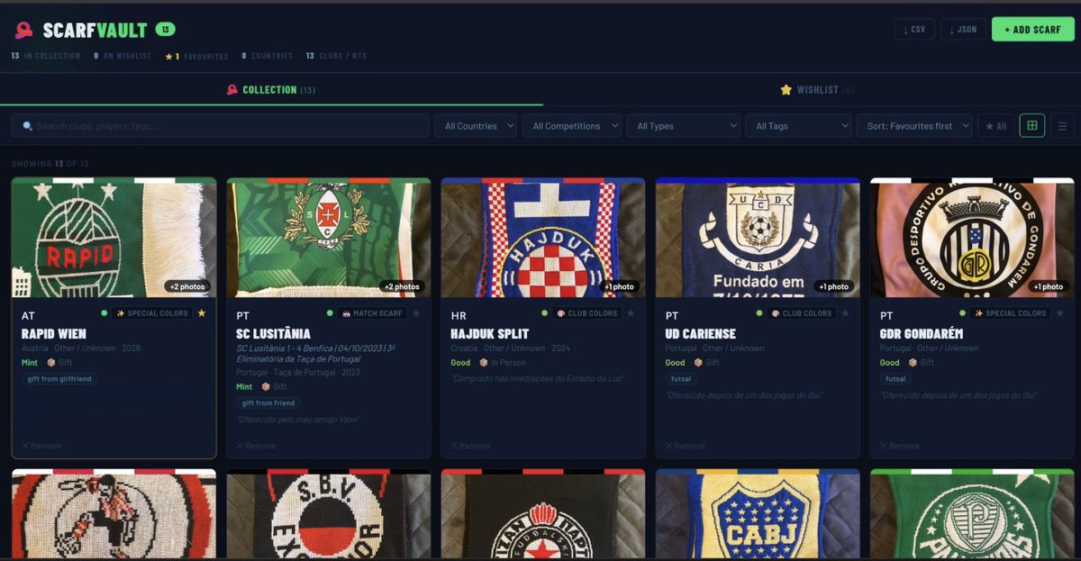Screen dimensions: 1081x561
Task: Remove the UD Cariense scarf
Action: pyautogui.click(x=684, y=446)
